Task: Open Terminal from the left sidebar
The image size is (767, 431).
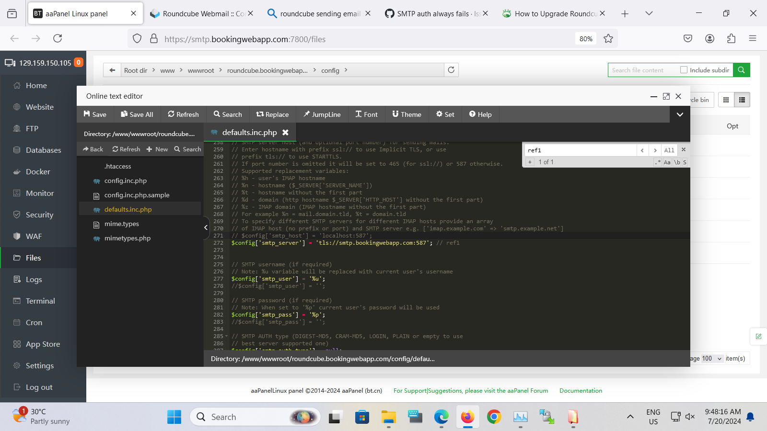Action: pos(40,301)
